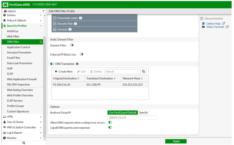Click the Security Profiles lock icon

[4, 26]
